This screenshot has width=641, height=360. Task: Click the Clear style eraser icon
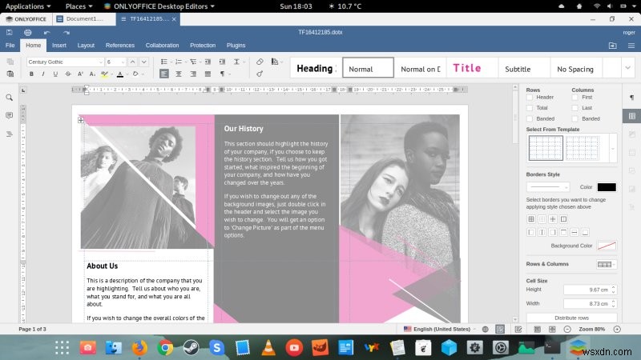[260, 62]
